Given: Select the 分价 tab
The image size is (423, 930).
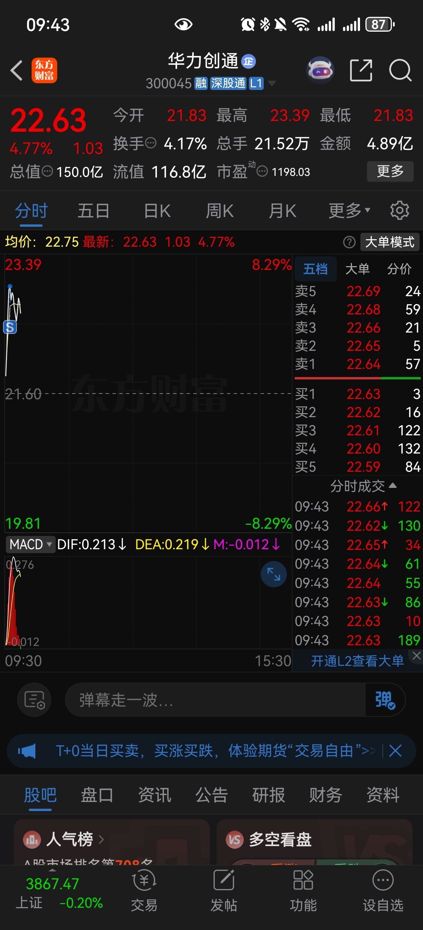Looking at the screenshot, I should click(x=399, y=269).
